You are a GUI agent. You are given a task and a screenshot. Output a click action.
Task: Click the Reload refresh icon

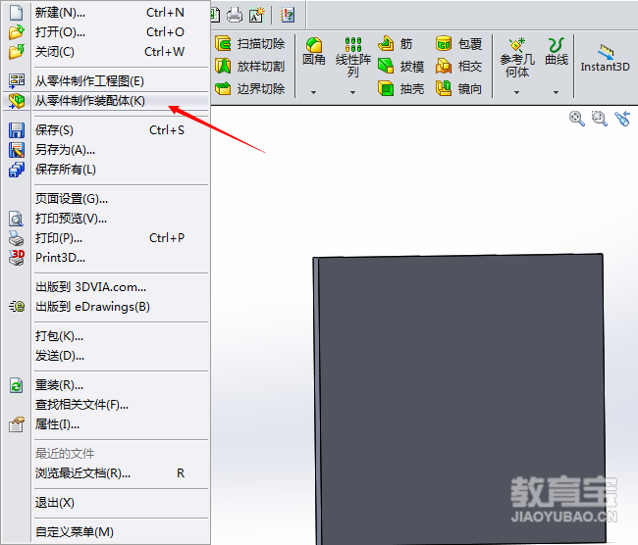pyautogui.click(x=17, y=385)
